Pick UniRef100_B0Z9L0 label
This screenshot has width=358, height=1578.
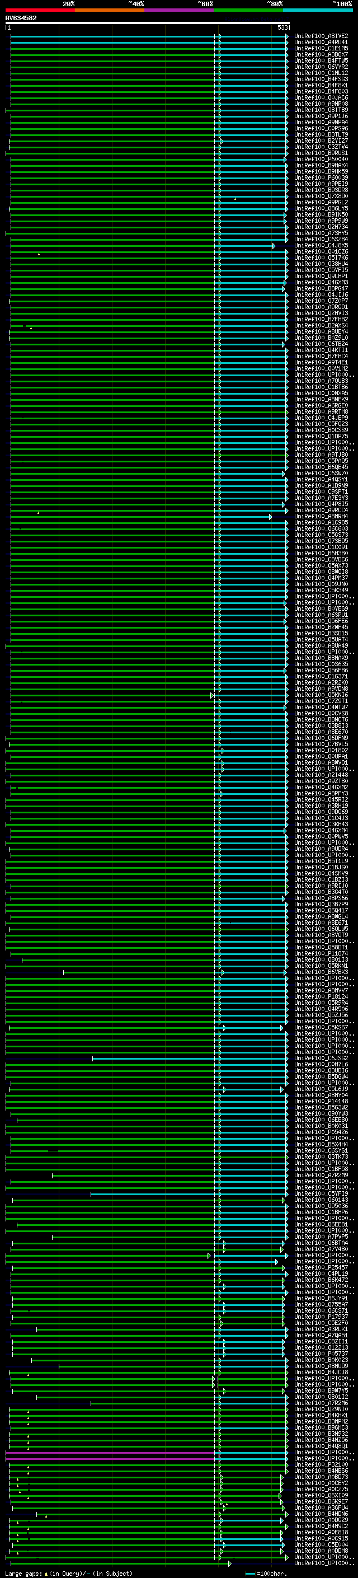[x=321, y=338]
